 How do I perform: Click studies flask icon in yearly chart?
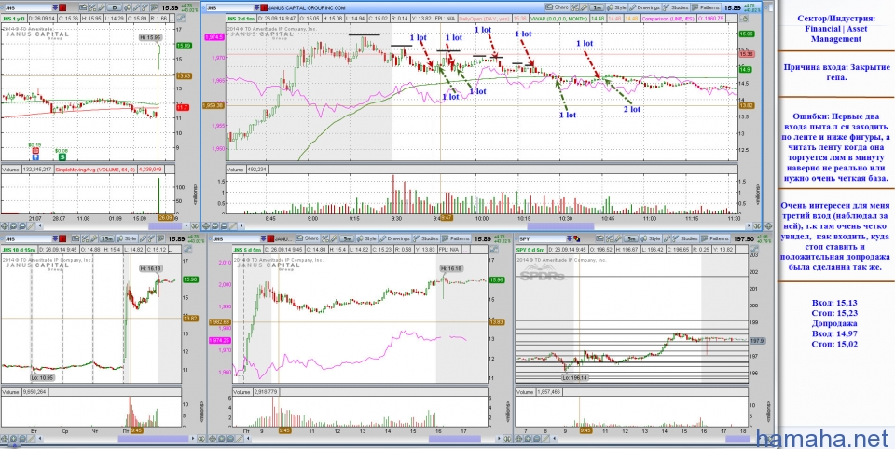[x=145, y=7]
